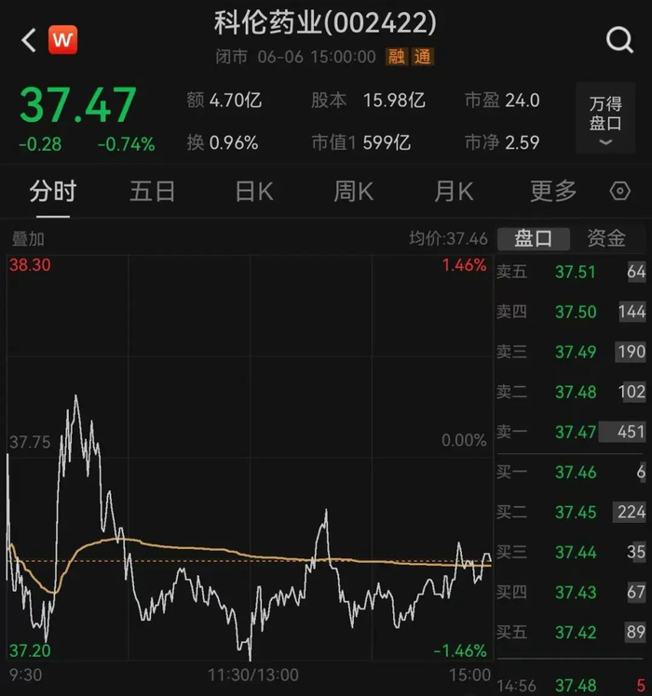The image size is (652, 696).
Task: Select the 卖一 row at 37.47
Action: point(571,432)
